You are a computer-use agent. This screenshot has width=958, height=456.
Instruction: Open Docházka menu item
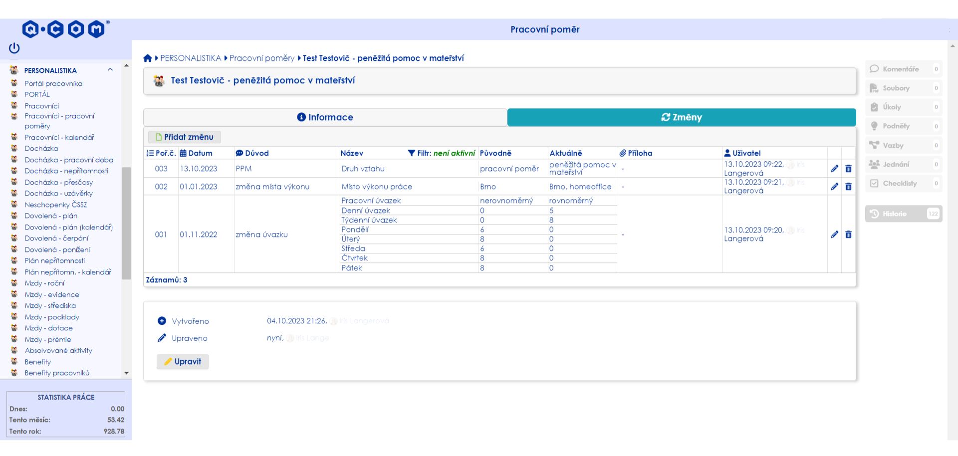[41, 148]
